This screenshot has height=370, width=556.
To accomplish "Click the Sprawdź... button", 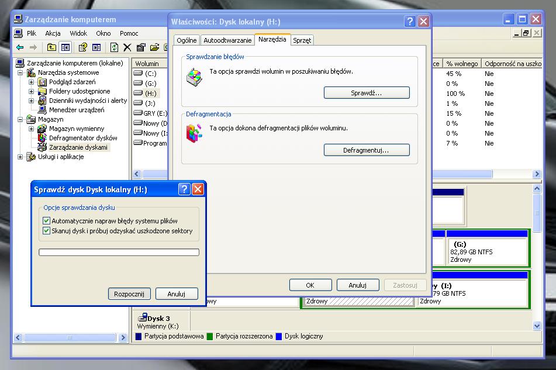I will 367,93.
